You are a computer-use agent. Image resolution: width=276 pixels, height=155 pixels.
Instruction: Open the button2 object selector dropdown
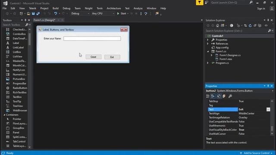[x=273, y=91]
